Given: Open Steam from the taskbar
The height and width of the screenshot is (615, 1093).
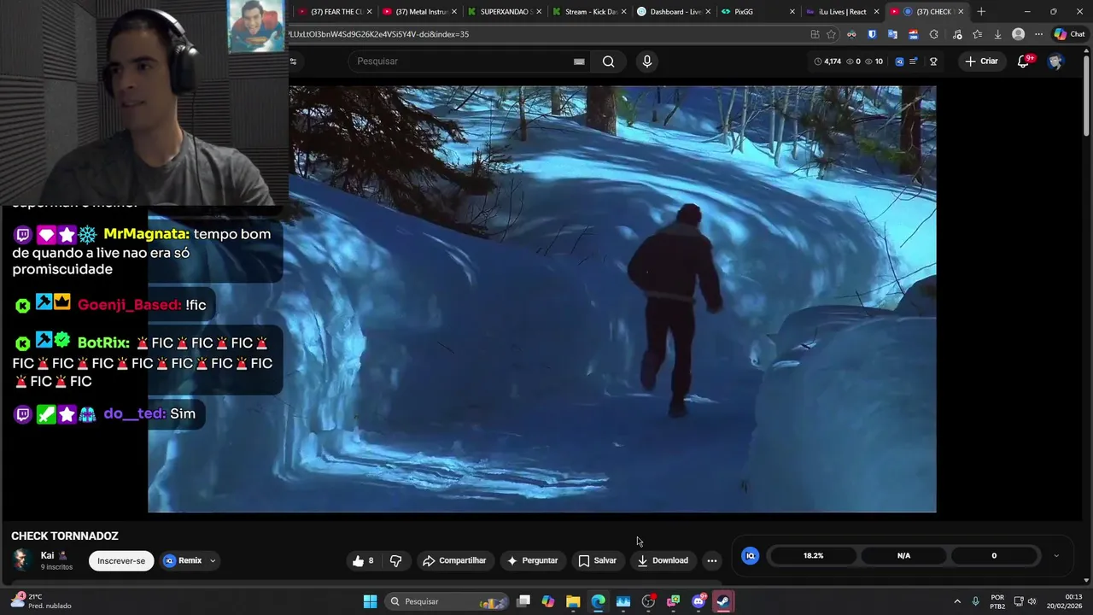Looking at the screenshot, I should [723, 601].
